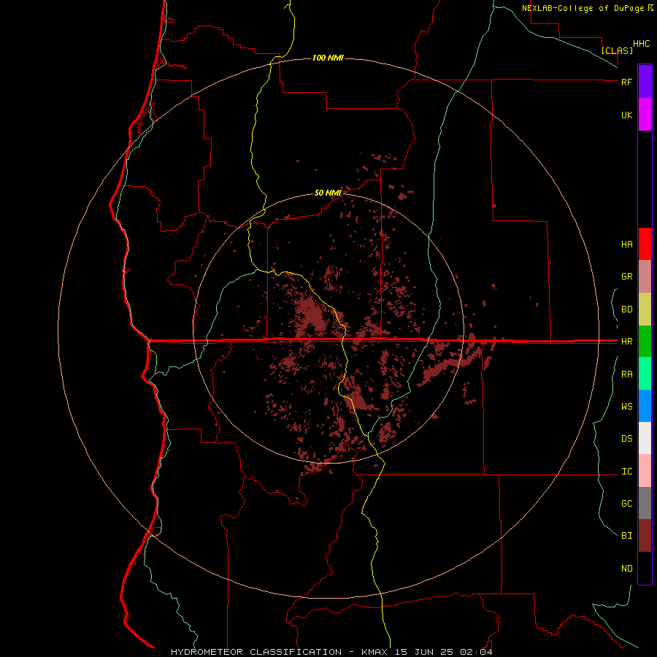The height and width of the screenshot is (657, 657).
Task: Click the 50 NMI range ring label
Action: pyautogui.click(x=328, y=193)
